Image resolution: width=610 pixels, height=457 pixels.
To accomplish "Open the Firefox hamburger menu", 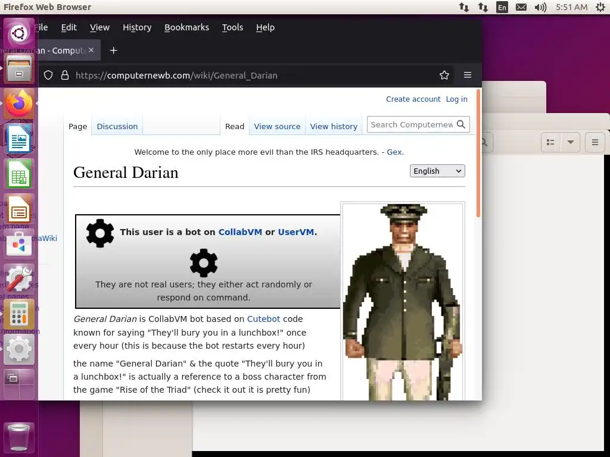I will [468, 75].
